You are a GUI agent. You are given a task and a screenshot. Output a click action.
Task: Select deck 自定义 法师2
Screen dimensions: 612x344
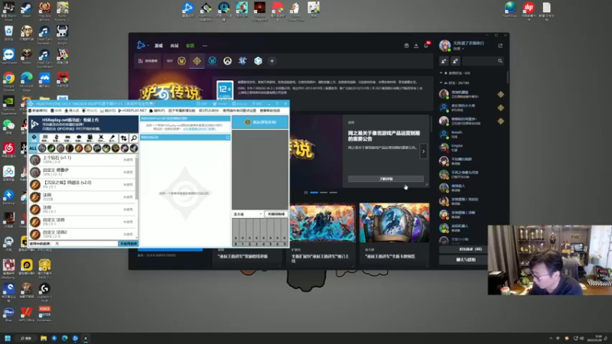[83, 234]
